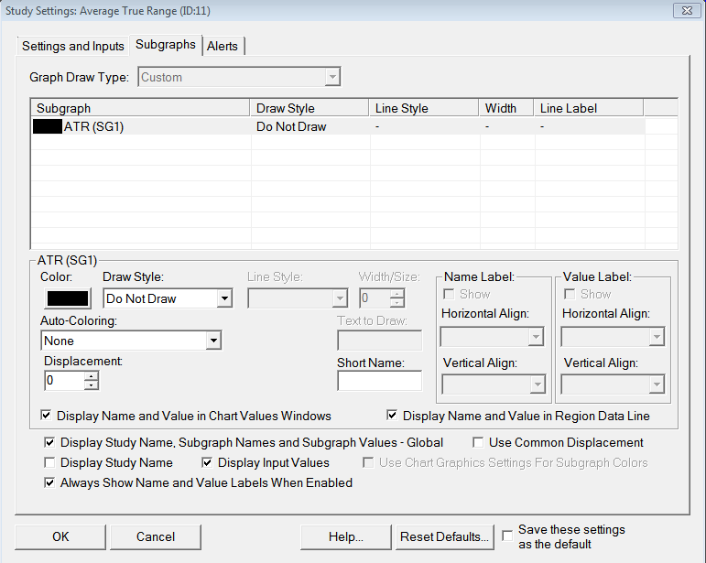706x563 pixels.
Task: Increase the Displacement spinner
Action: 91,375
